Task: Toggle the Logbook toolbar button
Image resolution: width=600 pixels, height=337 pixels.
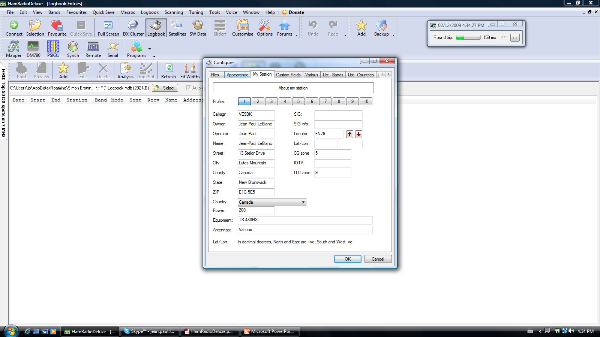Action: [x=156, y=28]
